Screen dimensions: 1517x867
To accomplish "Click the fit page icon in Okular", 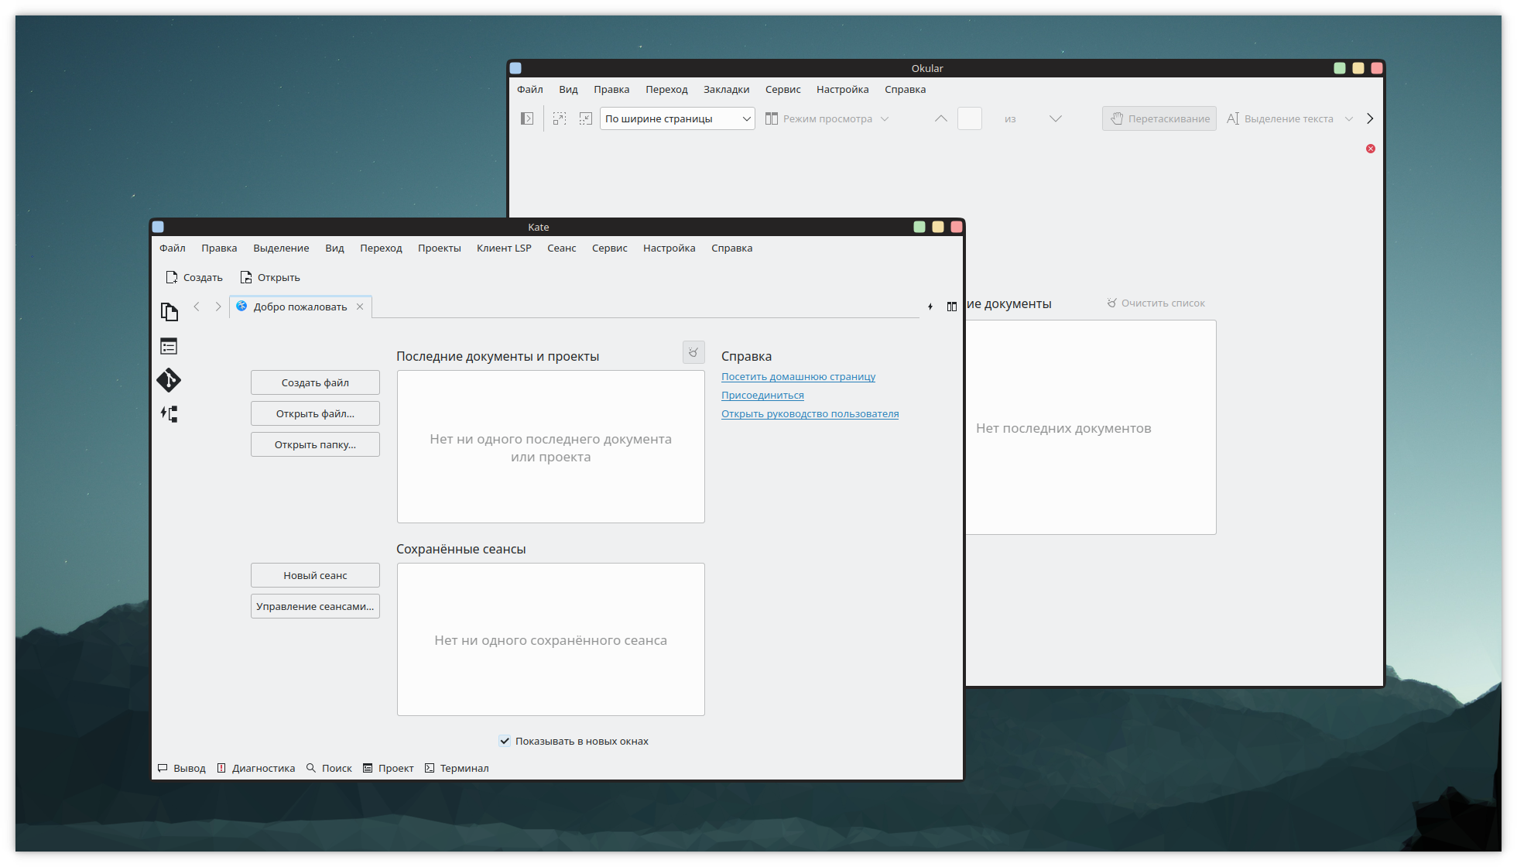I will pyautogui.click(x=586, y=118).
